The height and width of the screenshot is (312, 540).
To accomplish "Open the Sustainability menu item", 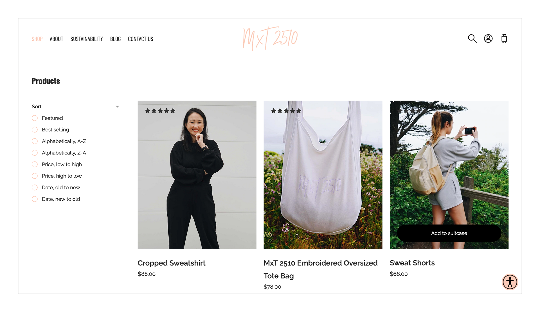I will (x=87, y=39).
